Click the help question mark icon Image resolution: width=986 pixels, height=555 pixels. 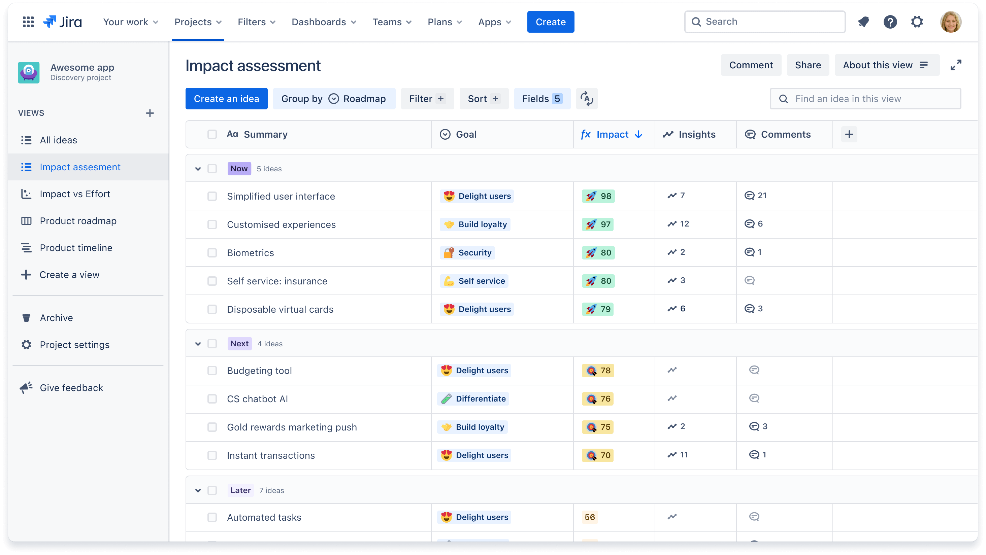(x=890, y=22)
